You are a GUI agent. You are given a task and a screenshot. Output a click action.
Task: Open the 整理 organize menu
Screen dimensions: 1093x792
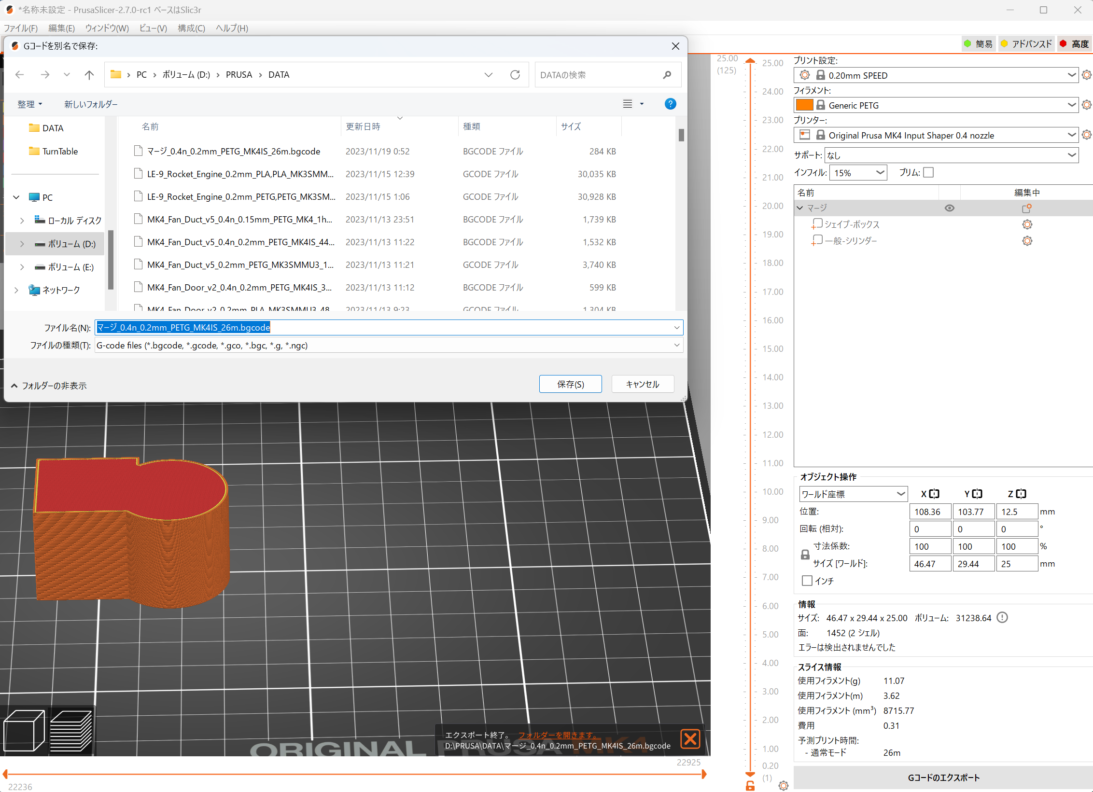coord(29,104)
